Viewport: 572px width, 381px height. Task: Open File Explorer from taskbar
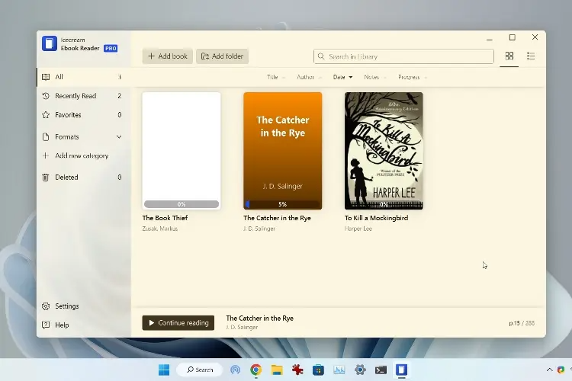coord(277,370)
